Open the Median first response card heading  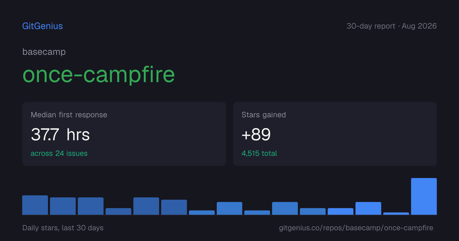click(69, 115)
